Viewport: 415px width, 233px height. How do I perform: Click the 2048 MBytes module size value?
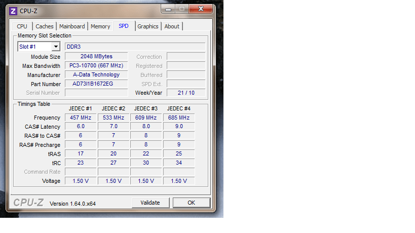coord(96,56)
